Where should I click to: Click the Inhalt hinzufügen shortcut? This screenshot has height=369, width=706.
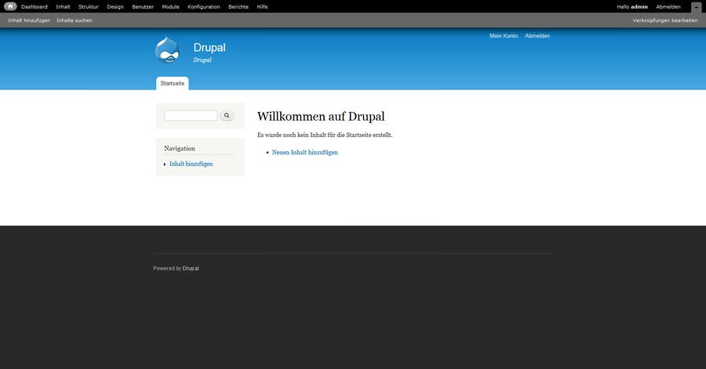point(29,20)
